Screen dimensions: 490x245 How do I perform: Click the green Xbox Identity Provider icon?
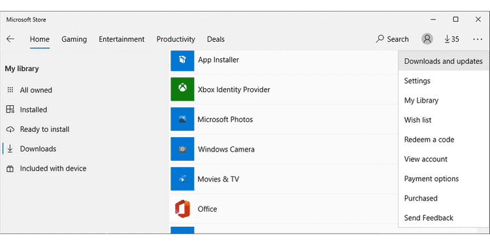pyautogui.click(x=182, y=90)
